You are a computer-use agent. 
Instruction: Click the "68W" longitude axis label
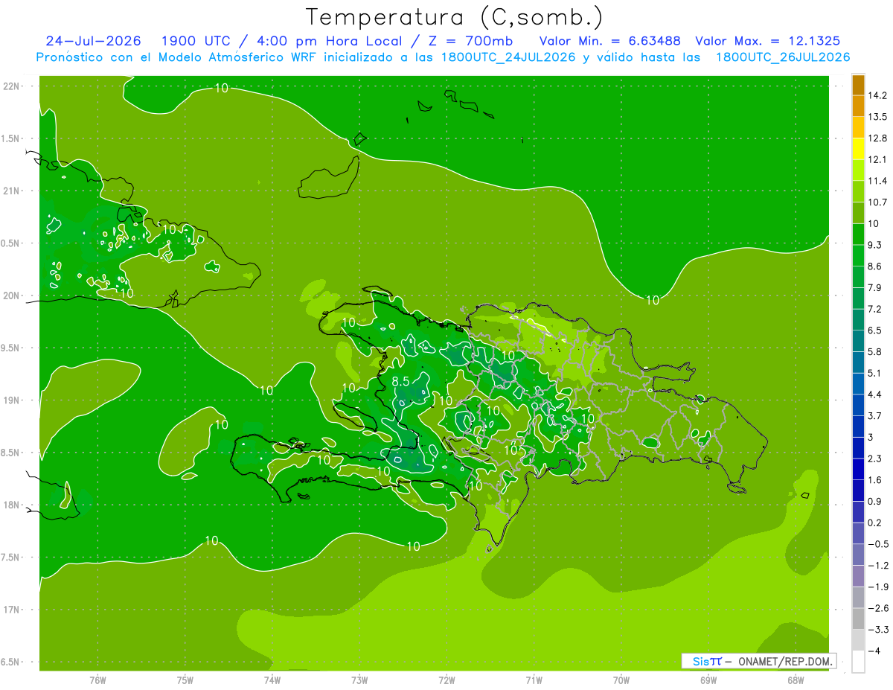(x=796, y=681)
